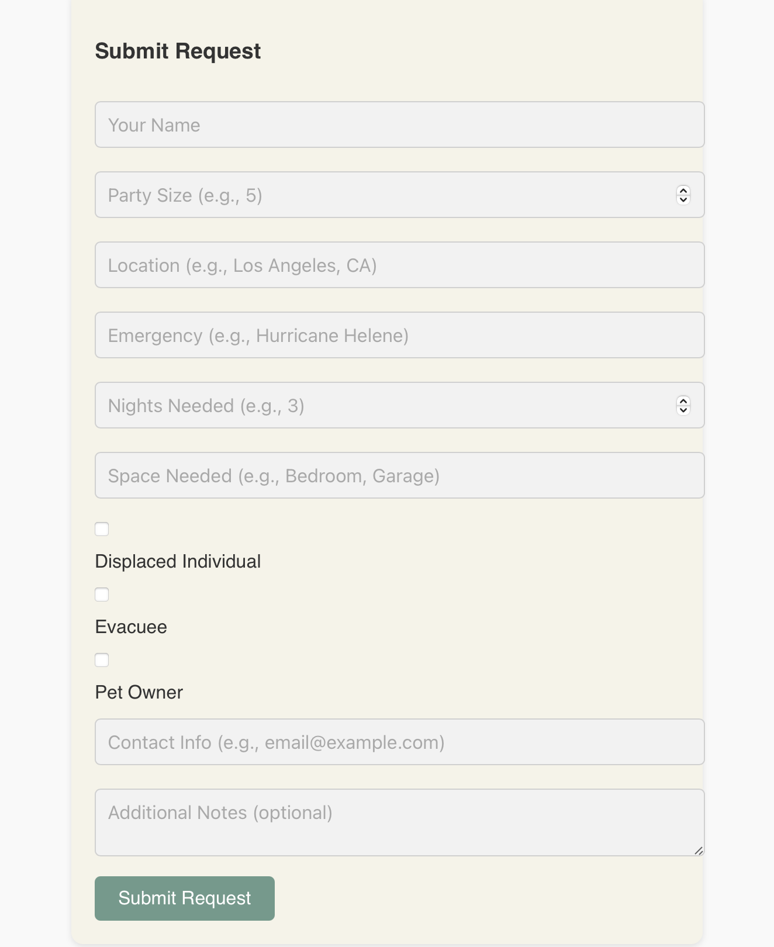Image resolution: width=774 pixels, height=947 pixels.
Task: Check the Displaced Individual checkbox
Action: 102,529
